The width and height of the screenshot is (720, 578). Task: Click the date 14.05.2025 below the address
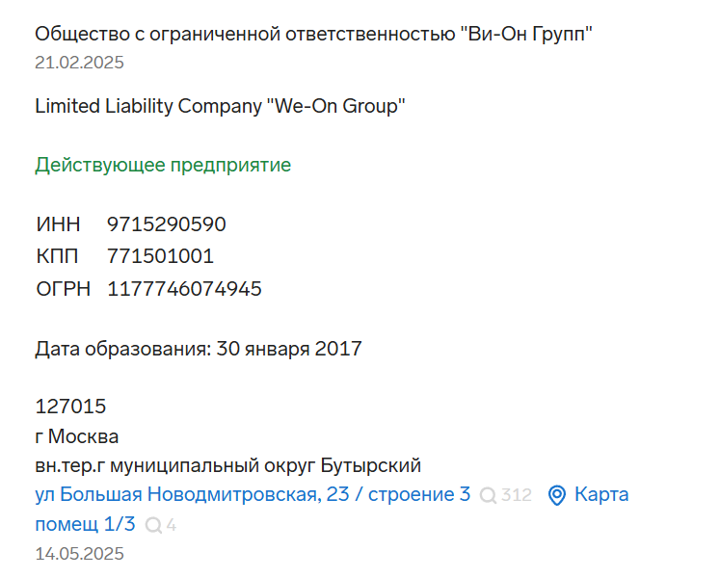pyautogui.click(x=79, y=554)
